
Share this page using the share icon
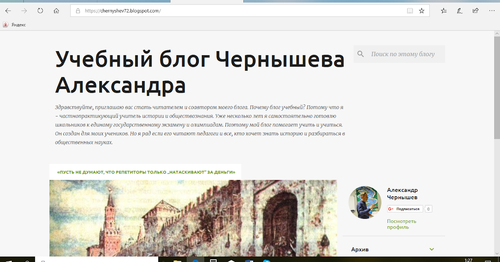(x=475, y=11)
